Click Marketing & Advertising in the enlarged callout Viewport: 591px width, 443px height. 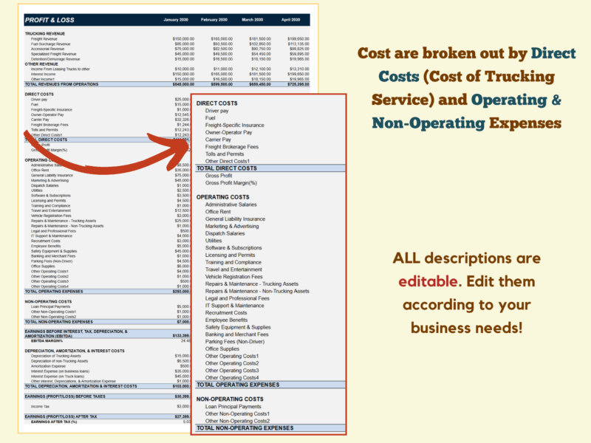click(232, 227)
